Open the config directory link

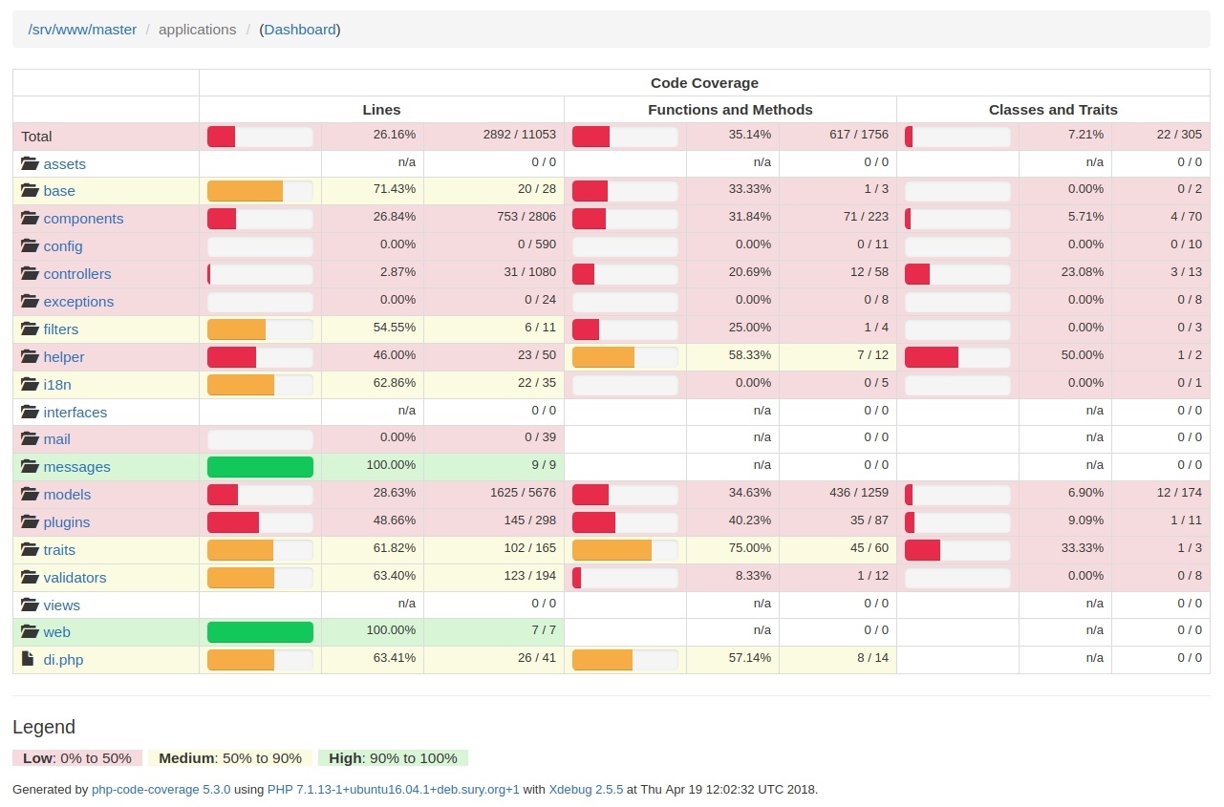coord(63,246)
